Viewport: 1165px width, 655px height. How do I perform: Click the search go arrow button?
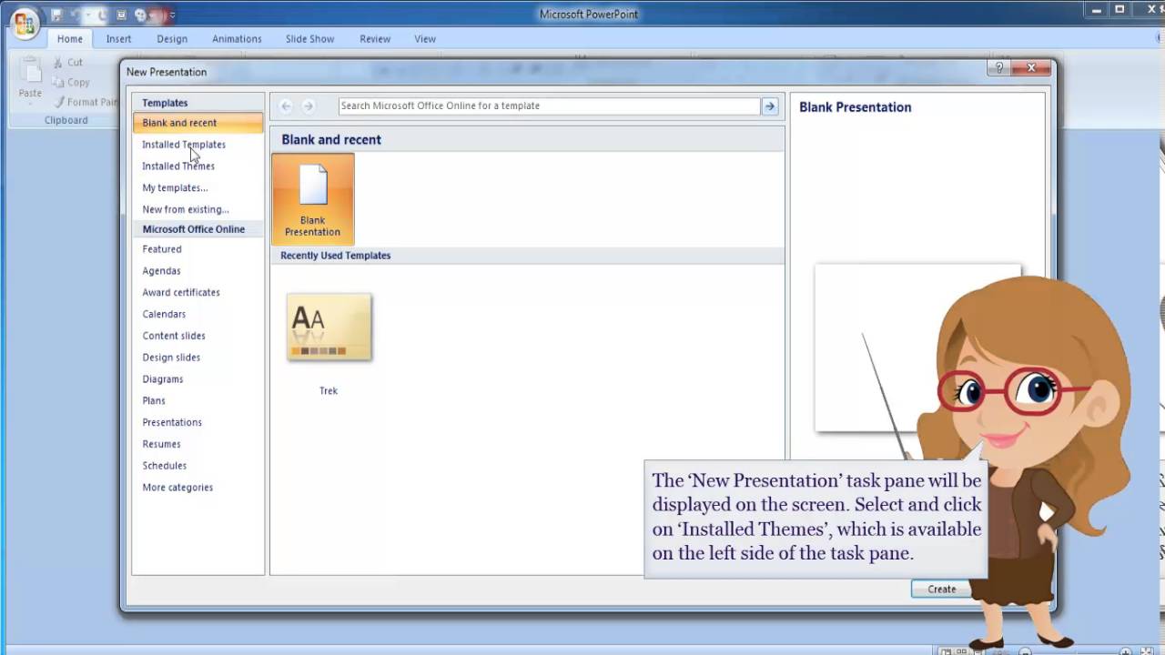point(770,106)
